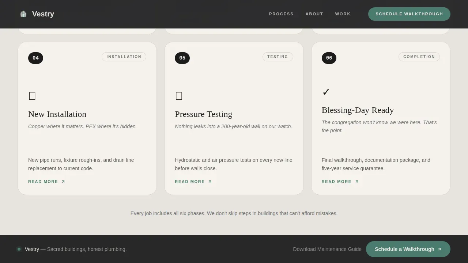Open the New Installation heading

pos(57,114)
